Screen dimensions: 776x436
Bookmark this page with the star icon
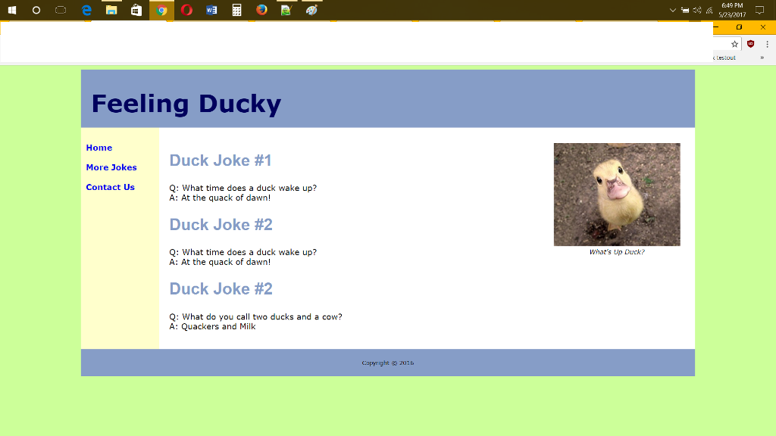[734, 44]
